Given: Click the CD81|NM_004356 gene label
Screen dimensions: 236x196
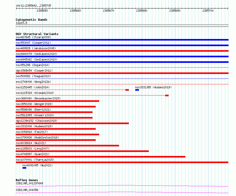Looking at the screenshot, I should (x=27, y=190).
